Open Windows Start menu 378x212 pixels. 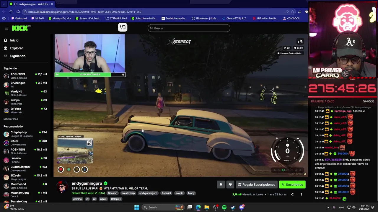tap(137, 207)
